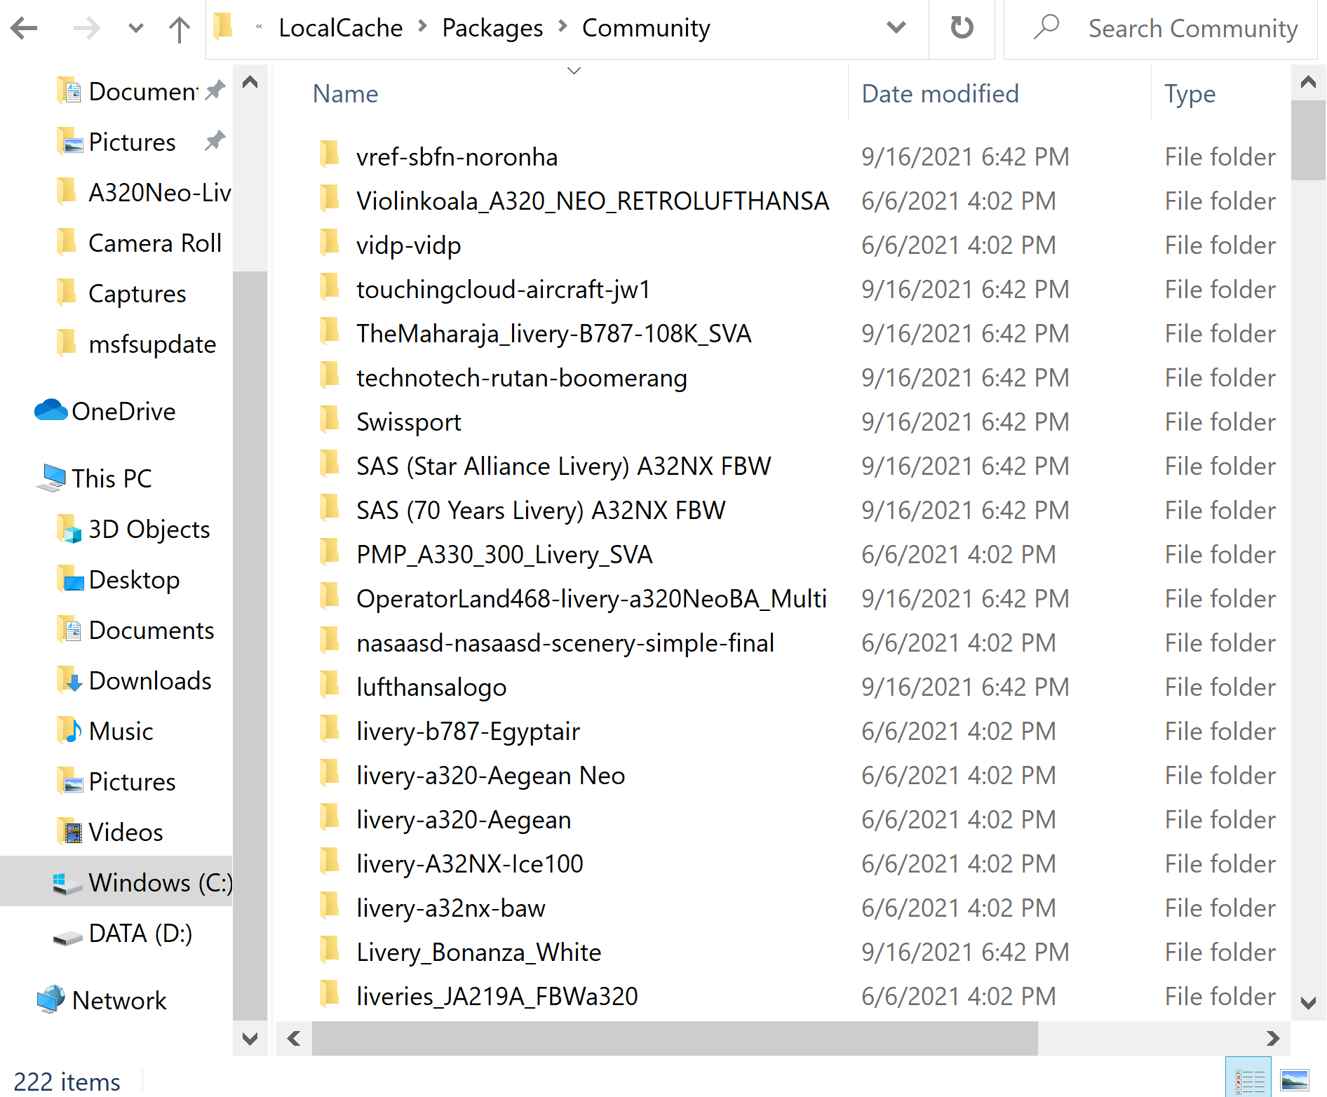The width and height of the screenshot is (1327, 1097).
Task: Open the Windows (C:) drive
Action: coord(159,882)
